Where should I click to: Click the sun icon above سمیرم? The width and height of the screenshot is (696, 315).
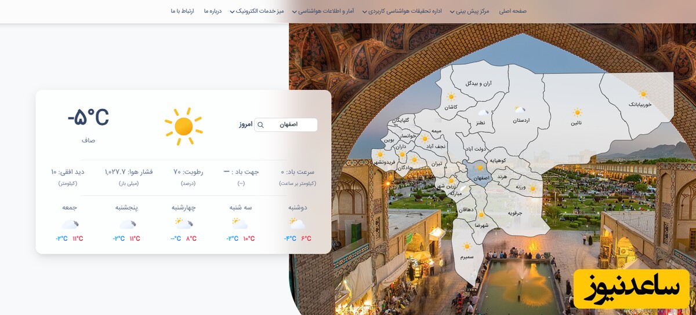[466, 247]
